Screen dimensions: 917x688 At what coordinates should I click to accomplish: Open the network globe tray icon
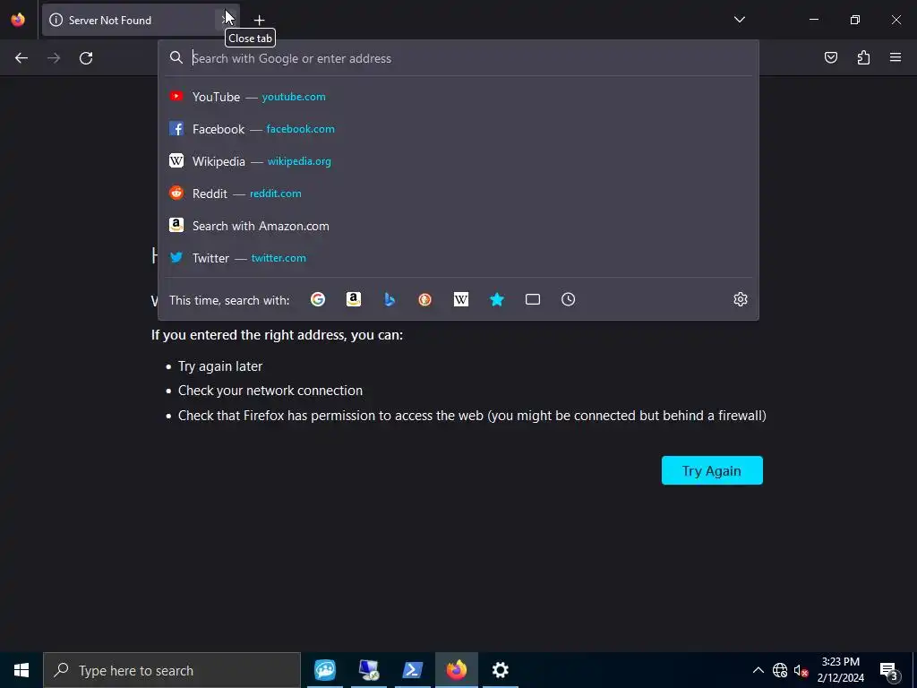[780, 670]
